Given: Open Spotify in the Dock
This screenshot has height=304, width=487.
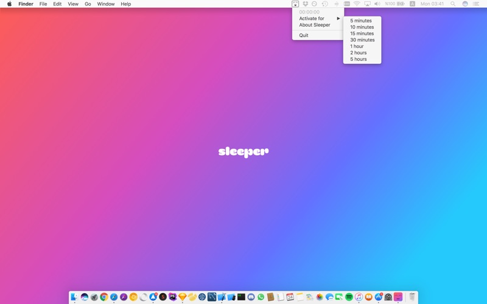Looking at the screenshot, I should [x=349, y=297].
